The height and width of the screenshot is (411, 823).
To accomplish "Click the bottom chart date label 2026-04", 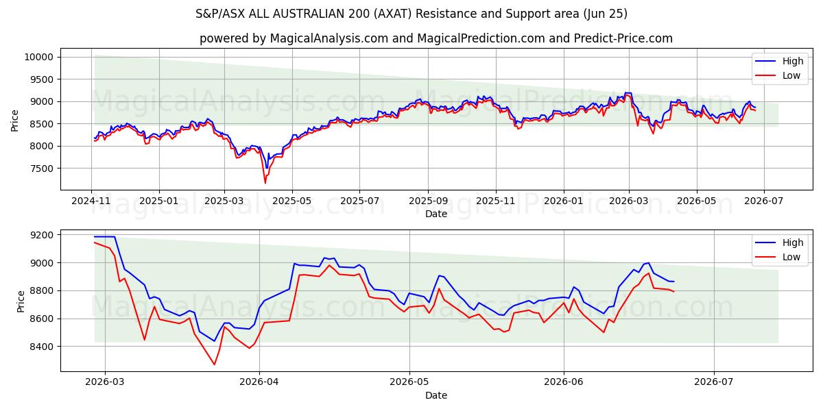I will 259,383.
